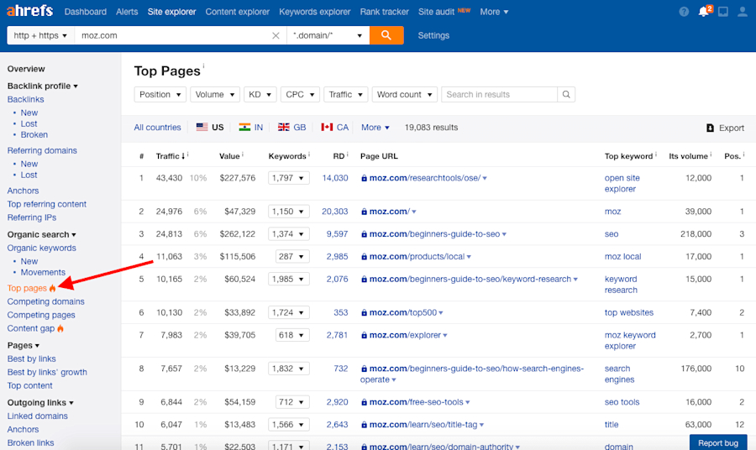
Task: Open Competing domains in sidebar
Action: (46, 301)
